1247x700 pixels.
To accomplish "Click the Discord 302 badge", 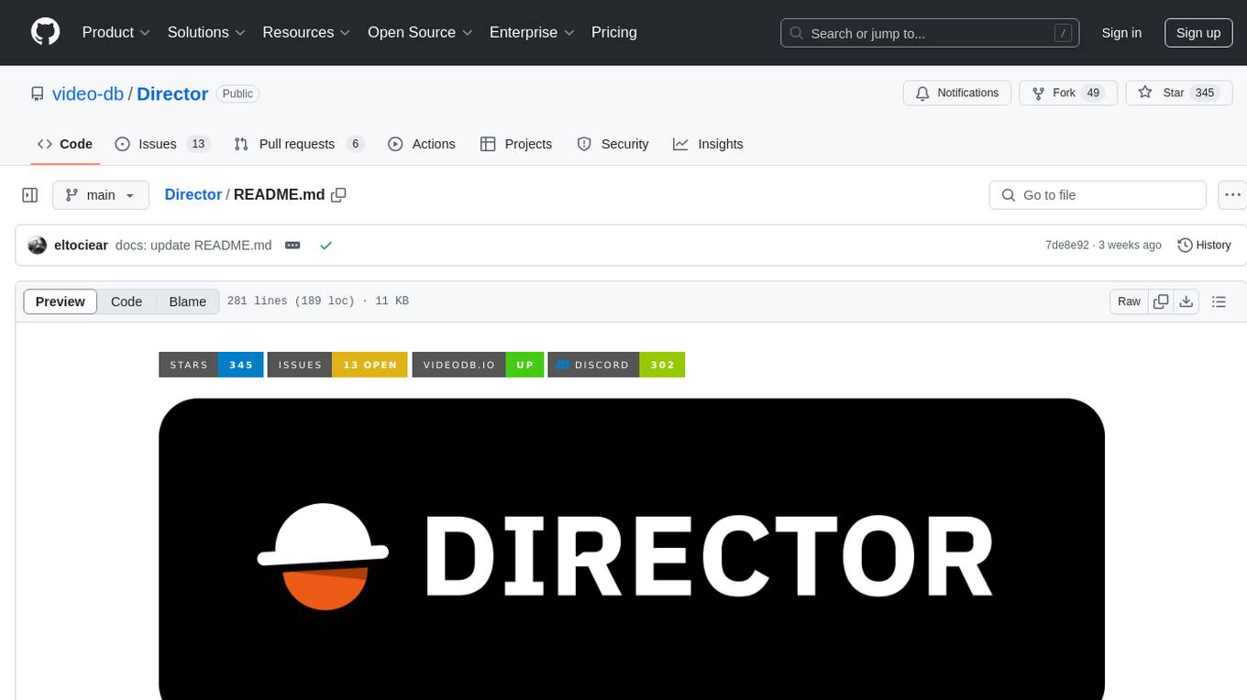I will click(x=616, y=365).
